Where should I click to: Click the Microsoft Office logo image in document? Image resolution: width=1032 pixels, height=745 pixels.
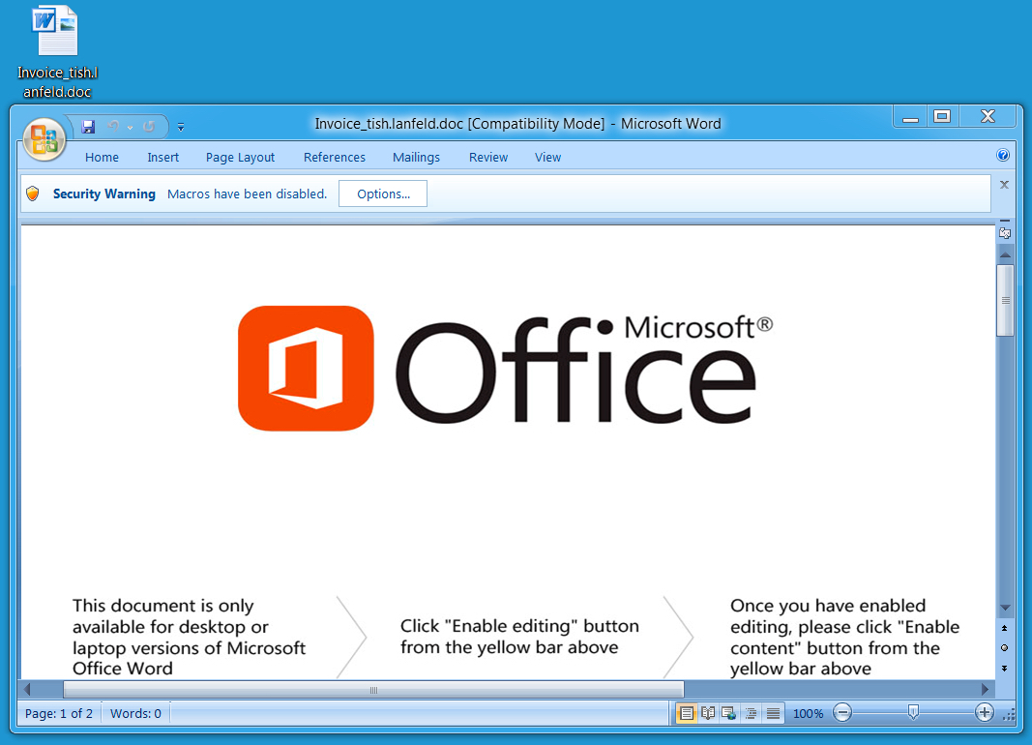506,369
